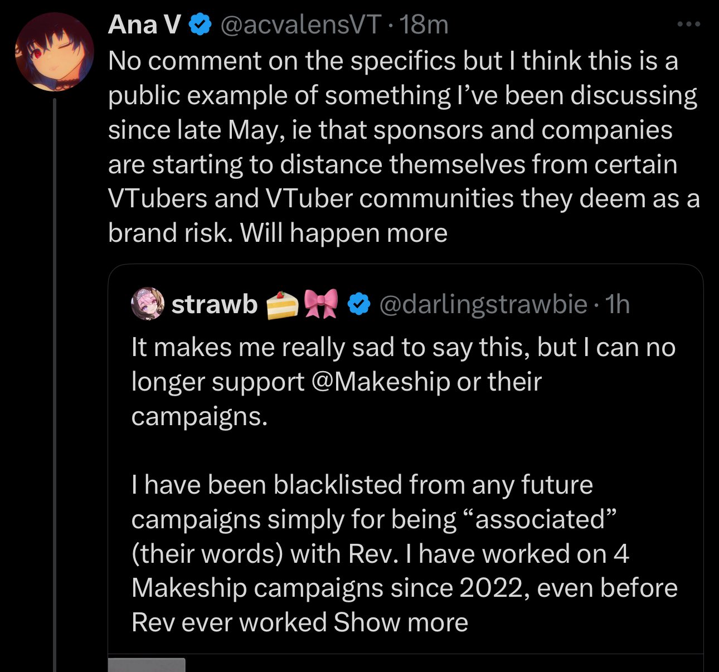Click the pink ribbon emoji beside strawb
This screenshot has width=719, height=672.
tap(322, 304)
